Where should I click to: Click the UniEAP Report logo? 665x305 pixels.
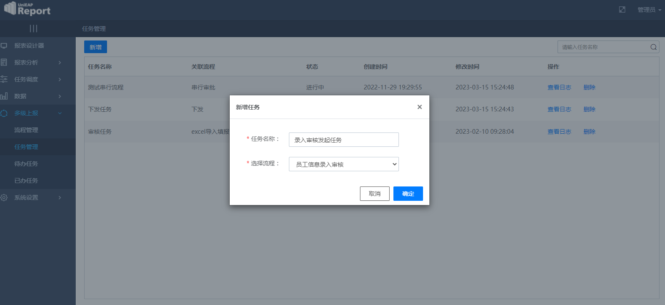click(x=27, y=9)
